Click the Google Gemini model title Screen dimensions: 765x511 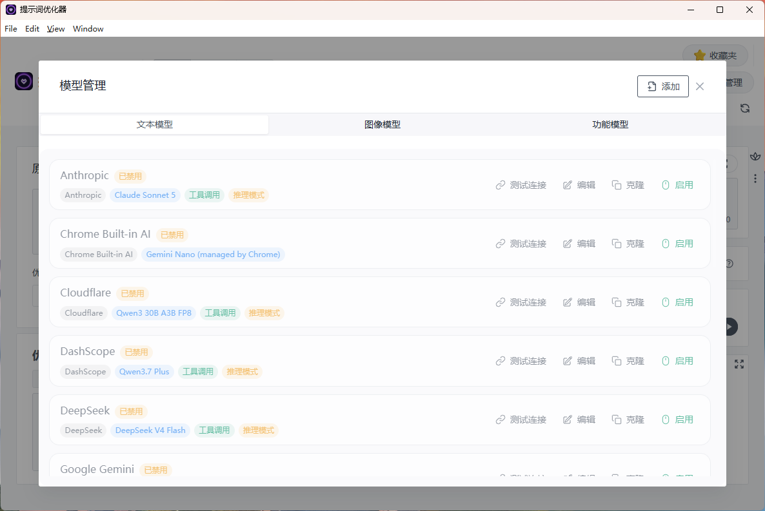click(x=97, y=469)
